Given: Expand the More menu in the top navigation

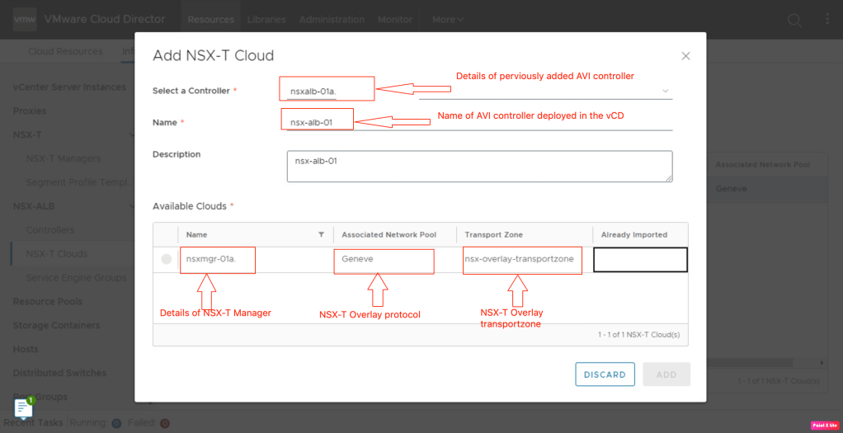Looking at the screenshot, I should 449,20.
